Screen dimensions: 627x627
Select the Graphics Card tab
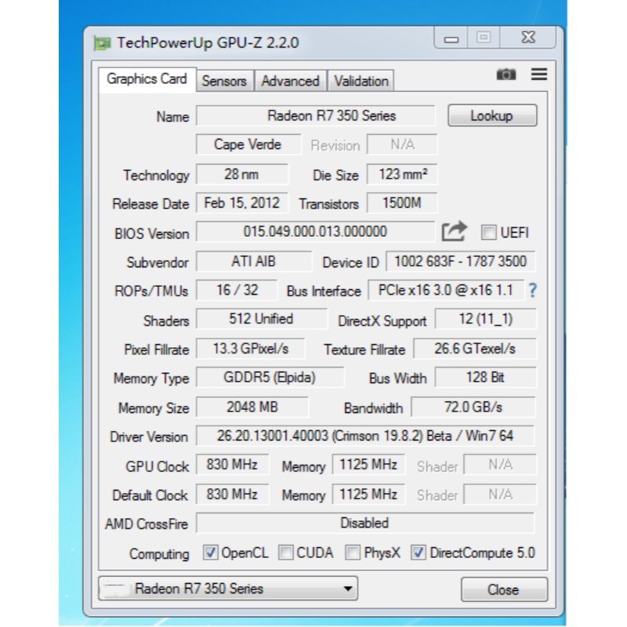(x=147, y=79)
